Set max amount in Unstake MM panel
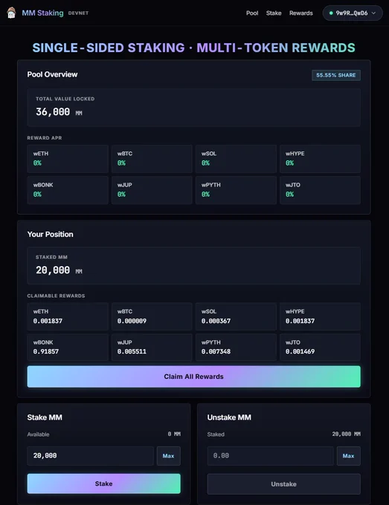The height and width of the screenshot is (505, 389). (348, 456)
